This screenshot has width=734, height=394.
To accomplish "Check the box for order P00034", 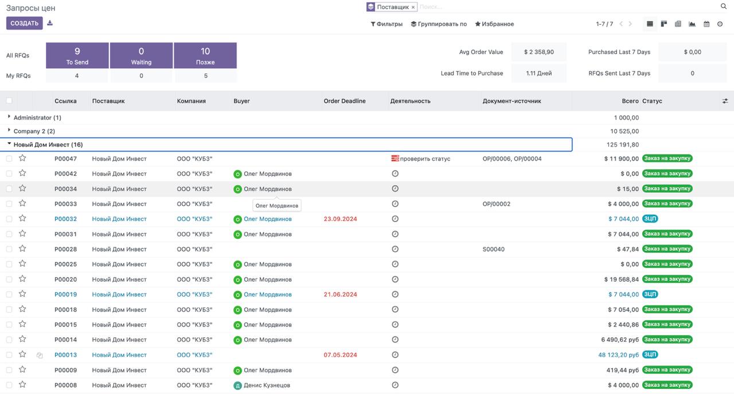I will click(x=9, y=189).
